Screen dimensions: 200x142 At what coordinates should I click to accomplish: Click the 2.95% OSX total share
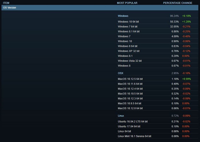pyautogui.click(x=175, y=73)
